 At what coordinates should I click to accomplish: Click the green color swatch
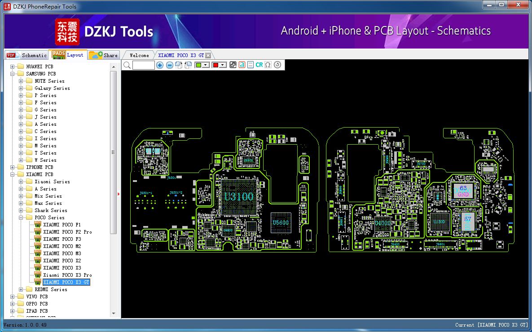coord(199,65)
